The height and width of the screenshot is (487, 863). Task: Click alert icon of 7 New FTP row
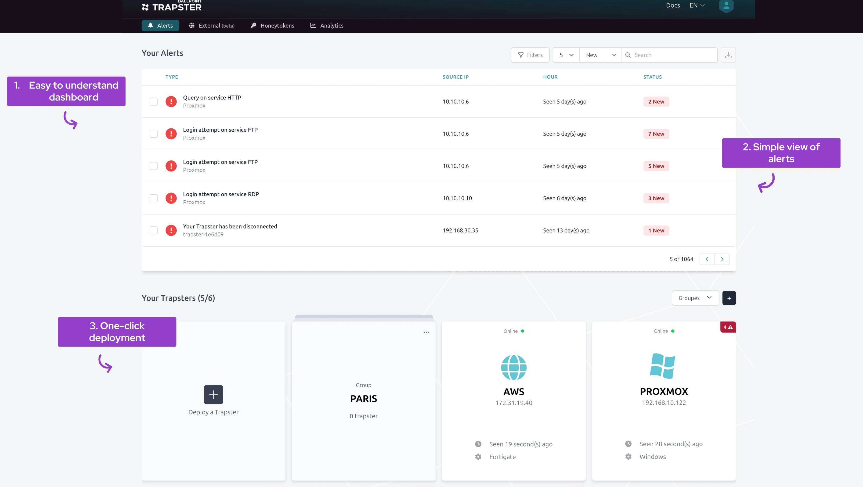pos(171,134)
